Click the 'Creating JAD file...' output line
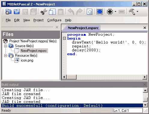149x114 pixels. point(26,98)
